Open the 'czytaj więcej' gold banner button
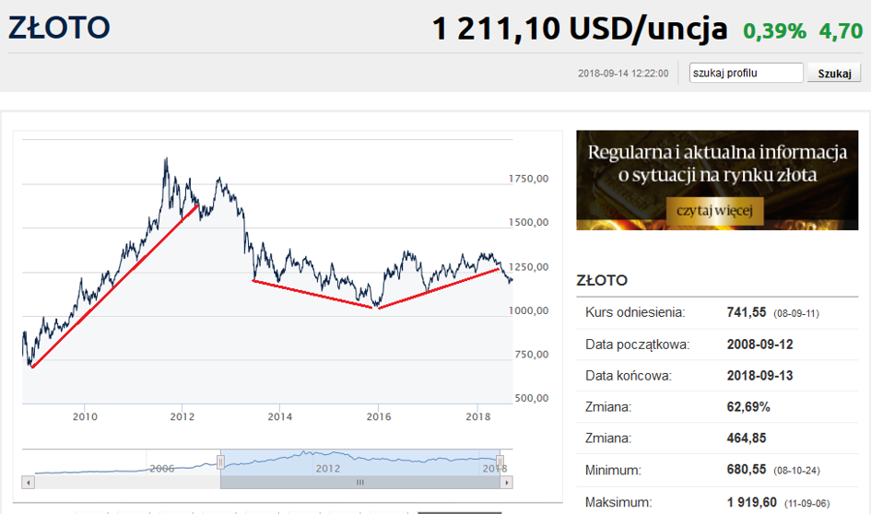This screenshot has width=871, height=514. 714,211
